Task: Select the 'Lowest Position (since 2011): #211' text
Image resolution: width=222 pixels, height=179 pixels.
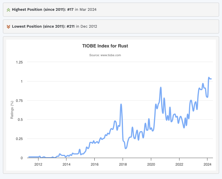Action: point(43,26)
